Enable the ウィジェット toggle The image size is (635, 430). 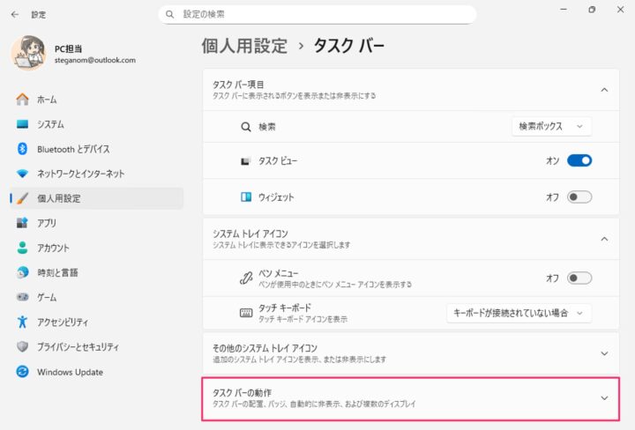pos(579,197)
